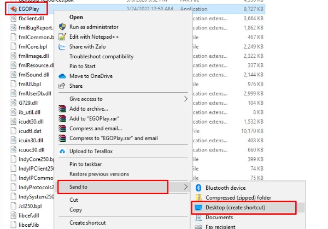Click the Jcl250.bpl file icon
Viewport: 328px width, 229px height.
pos(13,206)
